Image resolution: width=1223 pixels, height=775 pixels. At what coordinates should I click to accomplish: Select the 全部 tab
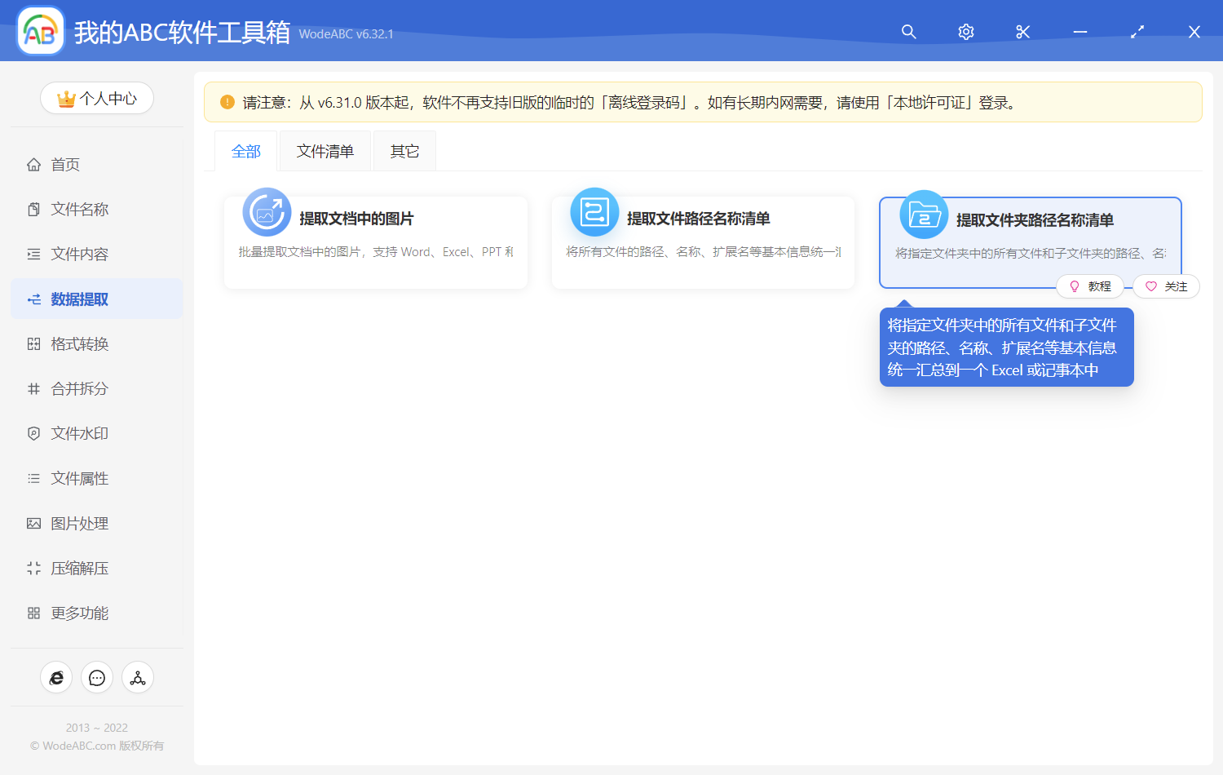point(245,150)
